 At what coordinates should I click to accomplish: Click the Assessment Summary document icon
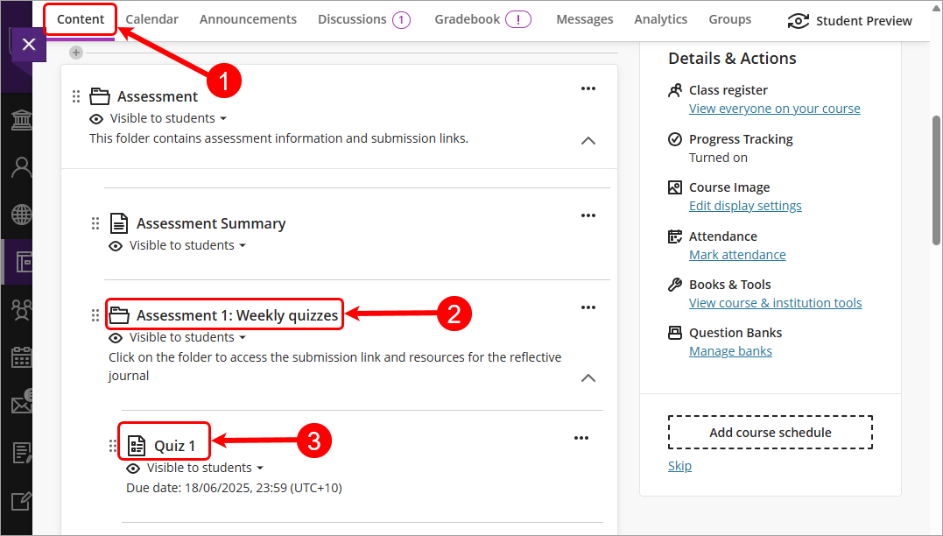pyautogui.click(x=119, y=223)
